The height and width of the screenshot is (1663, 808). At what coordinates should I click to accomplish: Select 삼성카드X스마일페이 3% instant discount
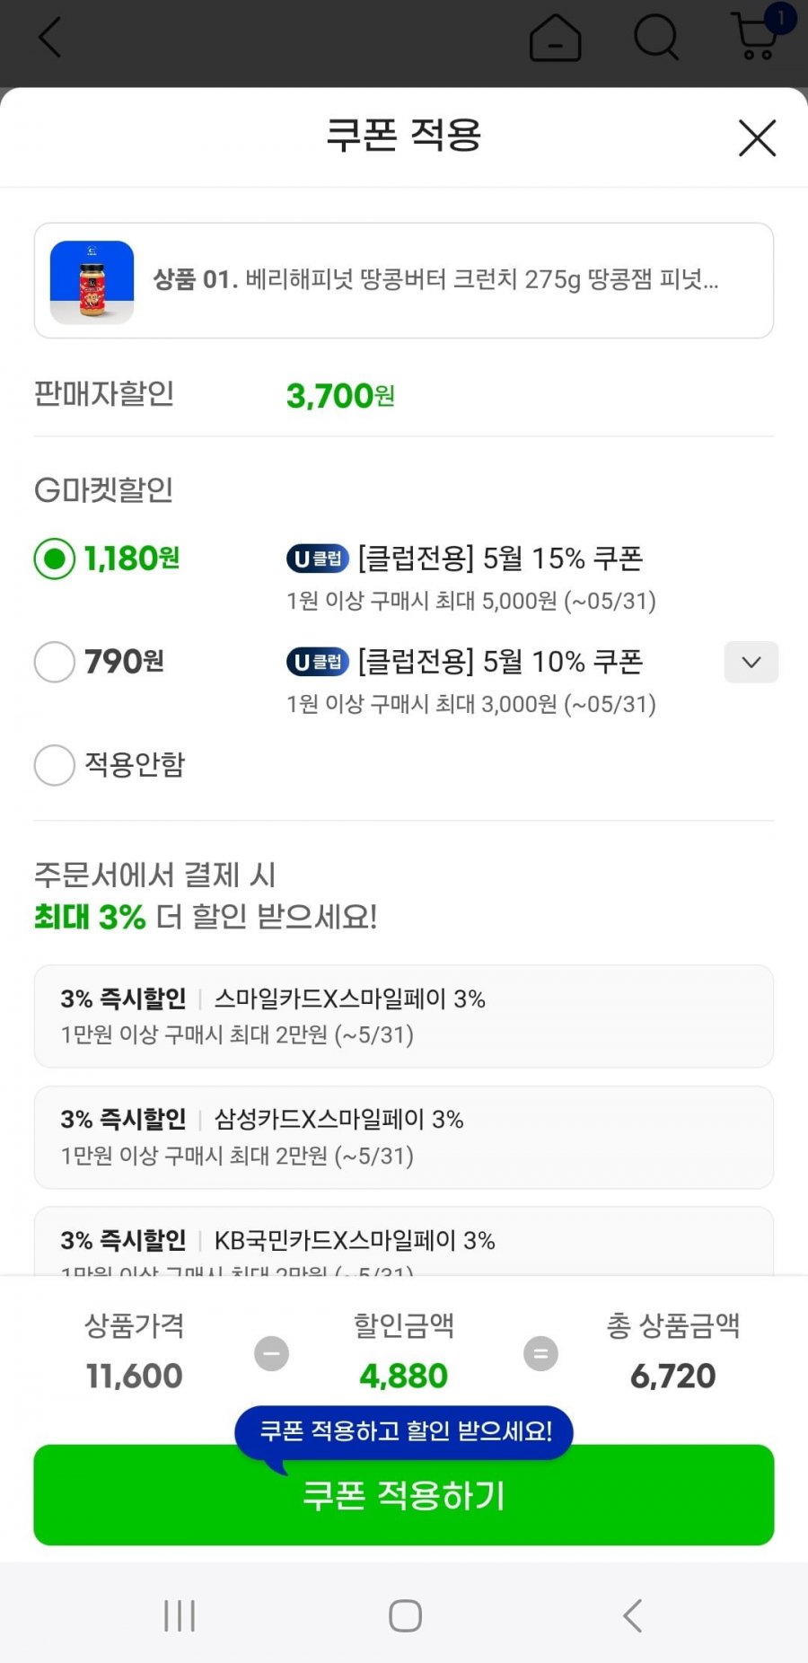[404, 1137]
